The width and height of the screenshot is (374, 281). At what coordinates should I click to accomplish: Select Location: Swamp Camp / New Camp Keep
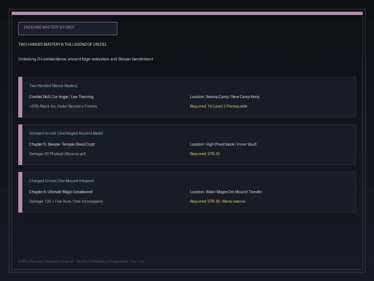coord(225,97)
